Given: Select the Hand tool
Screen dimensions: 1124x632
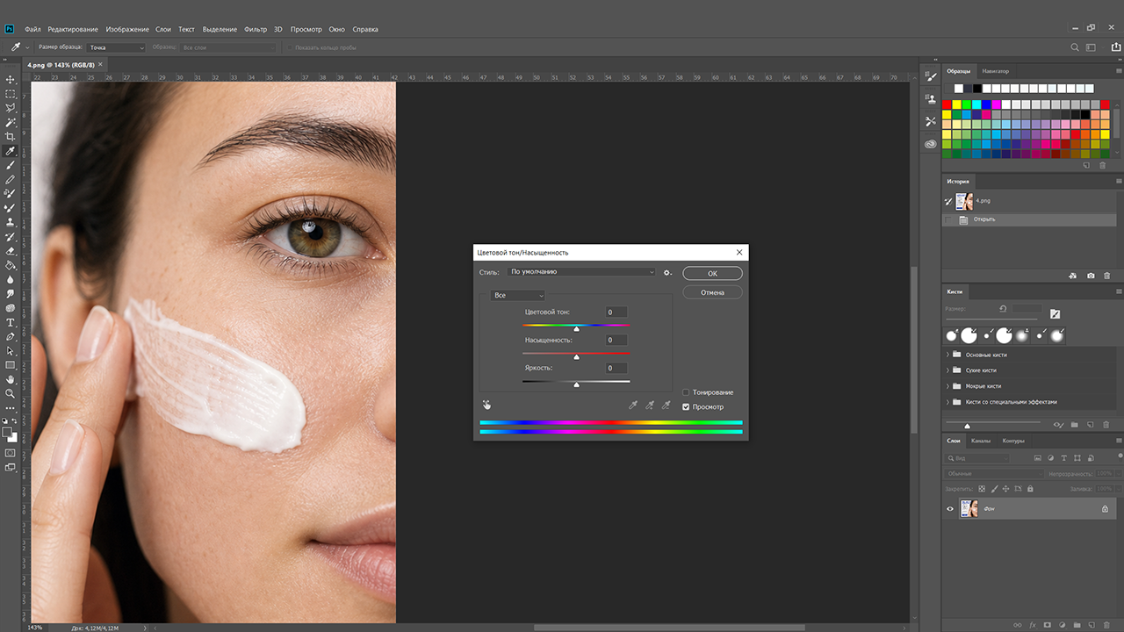Looking at the screenshot, I should [x=11, y=379].
